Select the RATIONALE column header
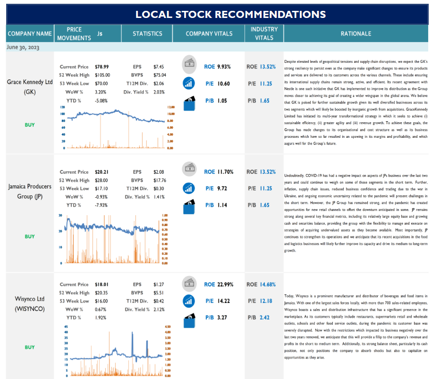 click(356, 34)
